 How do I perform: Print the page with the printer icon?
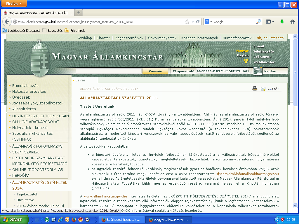(x=255, y=89)
